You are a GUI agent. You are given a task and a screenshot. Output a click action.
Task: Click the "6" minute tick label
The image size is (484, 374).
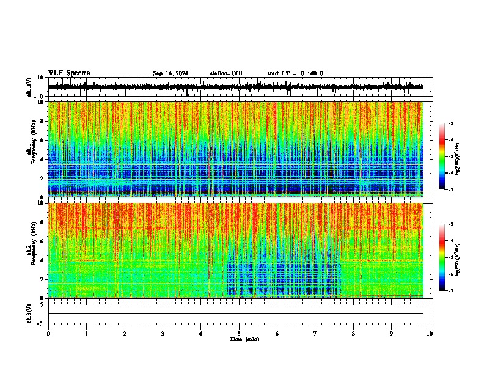[277, 334]
